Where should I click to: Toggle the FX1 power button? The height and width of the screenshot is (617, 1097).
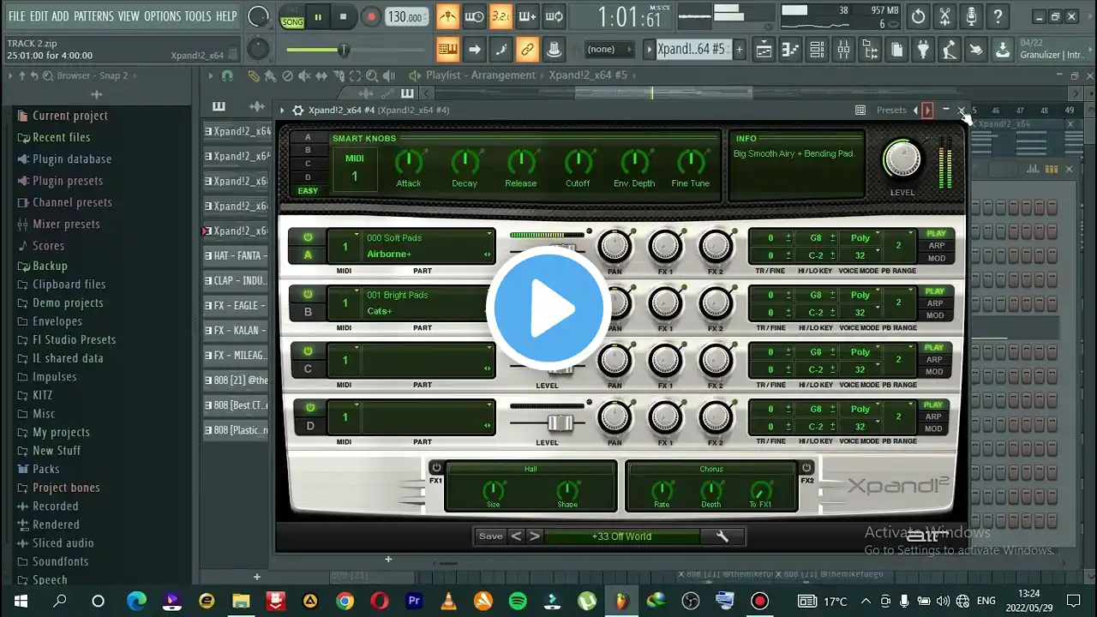click(x=436, y=468)
